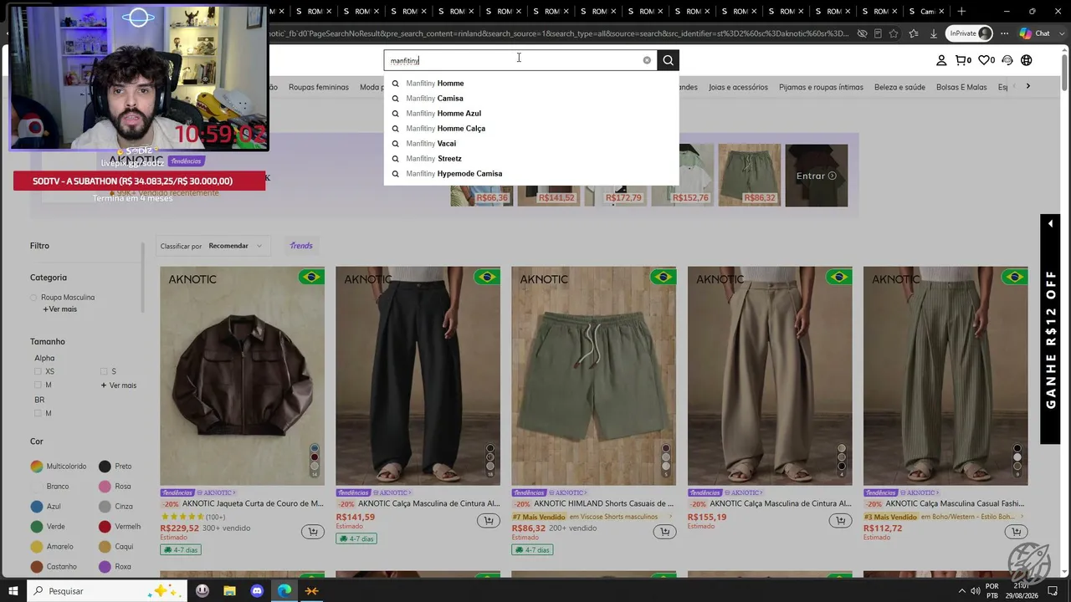Open the reader view icon

[x=878, y=33]
